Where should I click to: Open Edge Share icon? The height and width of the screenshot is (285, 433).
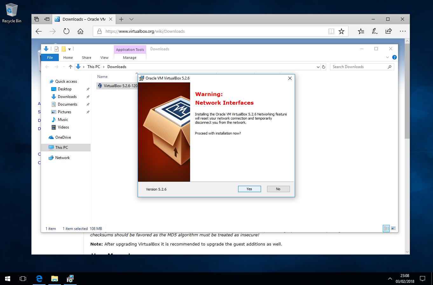coord(388,31)
